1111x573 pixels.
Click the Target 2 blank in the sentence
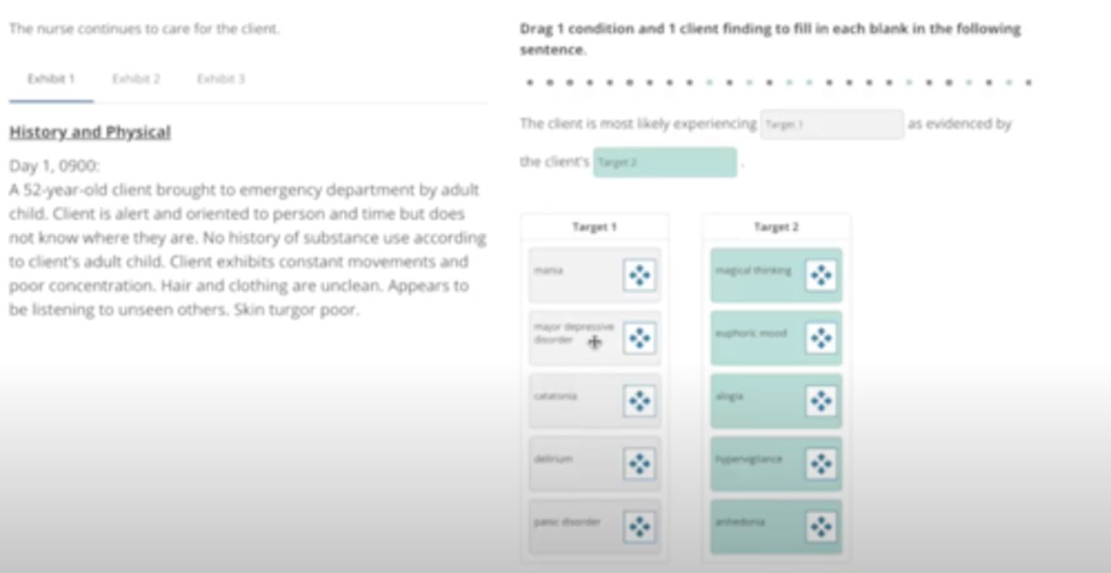click(664, 163)
